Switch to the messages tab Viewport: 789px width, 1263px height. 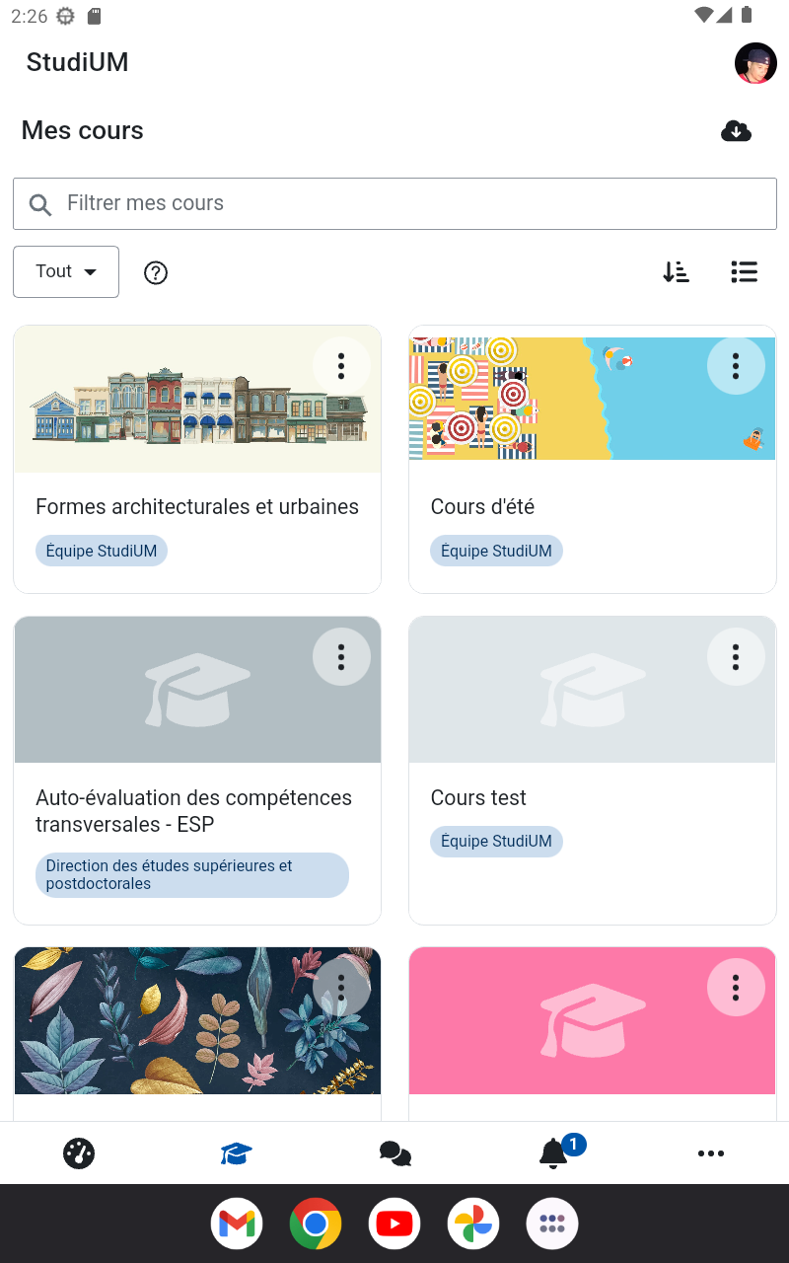coord(394,1152)
